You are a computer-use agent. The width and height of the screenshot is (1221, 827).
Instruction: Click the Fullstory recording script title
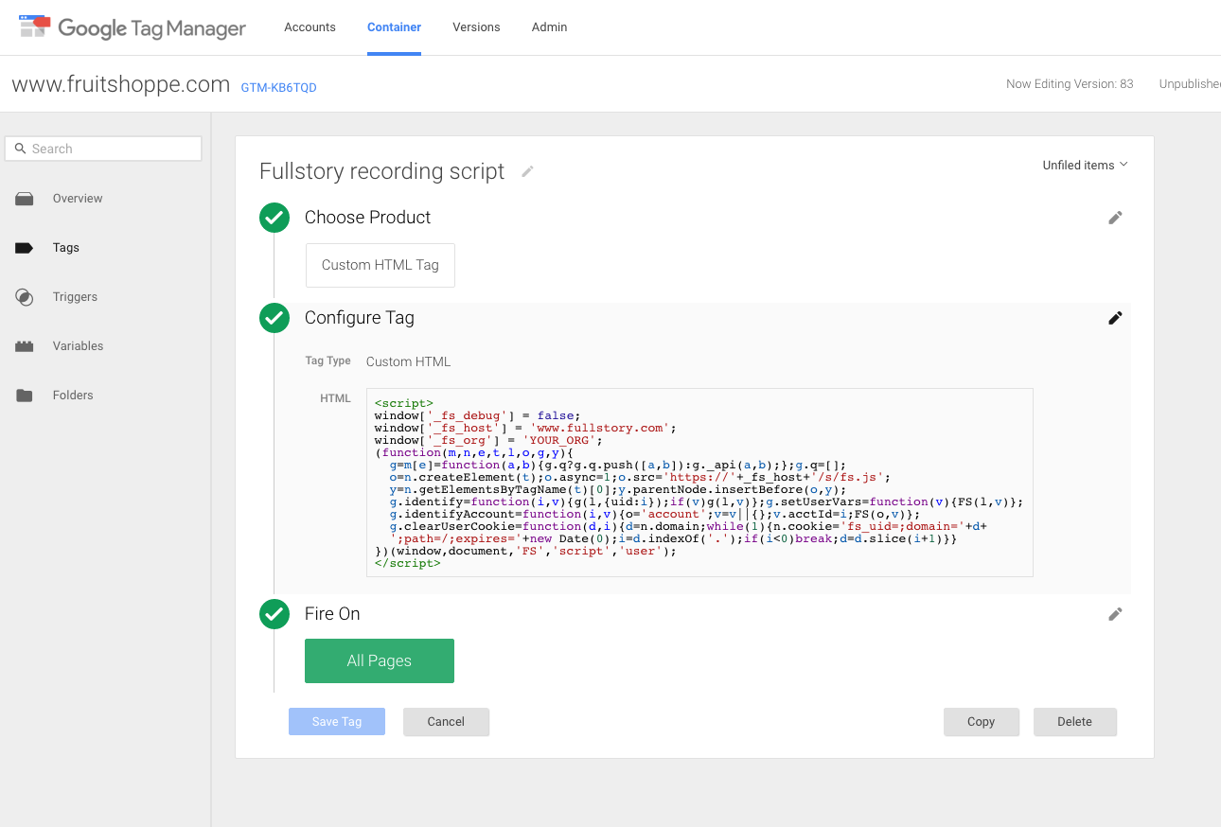[x=382, y=171]
